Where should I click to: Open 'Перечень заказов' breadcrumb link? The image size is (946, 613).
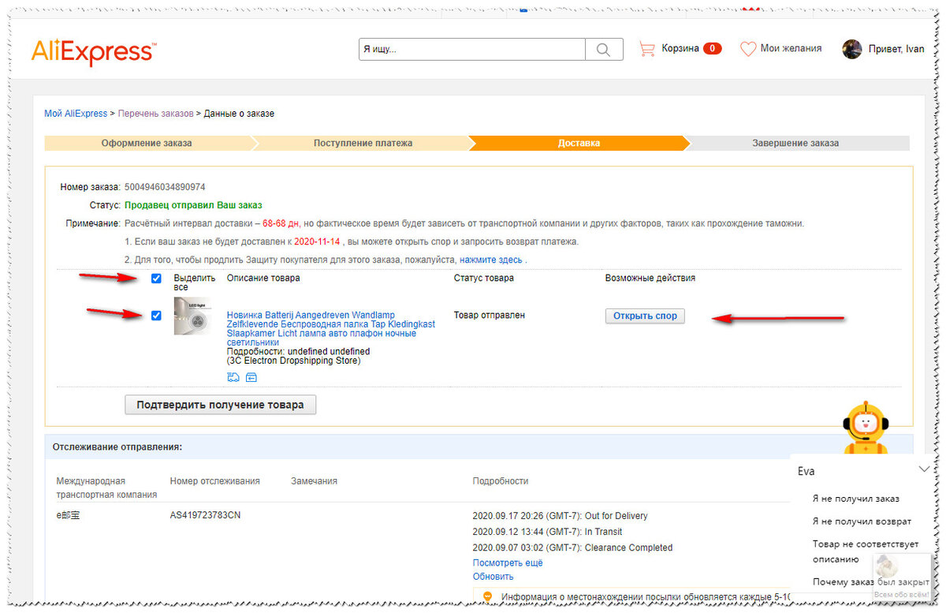(155, 114)
